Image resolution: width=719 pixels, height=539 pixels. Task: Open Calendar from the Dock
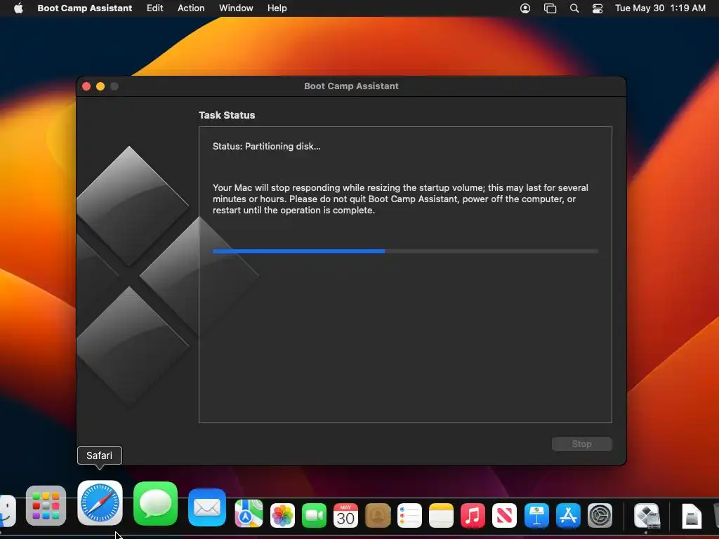pyautogui.click(x=345, y=515)
